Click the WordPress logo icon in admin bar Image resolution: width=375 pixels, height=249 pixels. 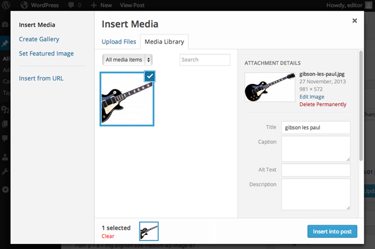tap(6, 5)
